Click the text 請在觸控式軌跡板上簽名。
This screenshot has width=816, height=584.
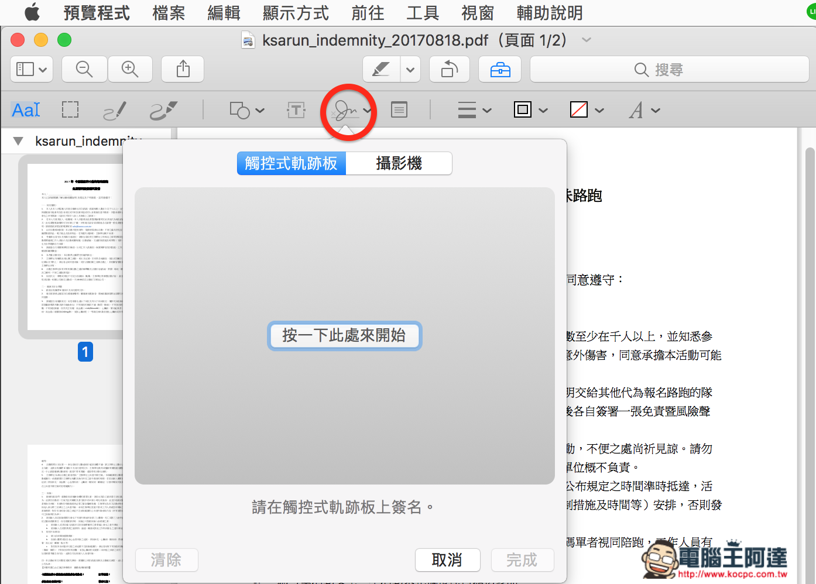(x=344, y=507)
